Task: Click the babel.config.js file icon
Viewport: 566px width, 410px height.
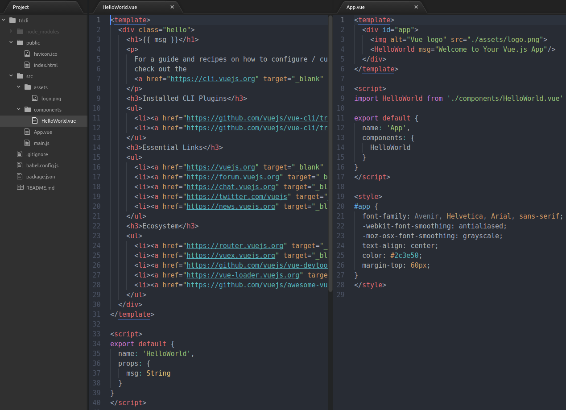Action: [20, 166]
